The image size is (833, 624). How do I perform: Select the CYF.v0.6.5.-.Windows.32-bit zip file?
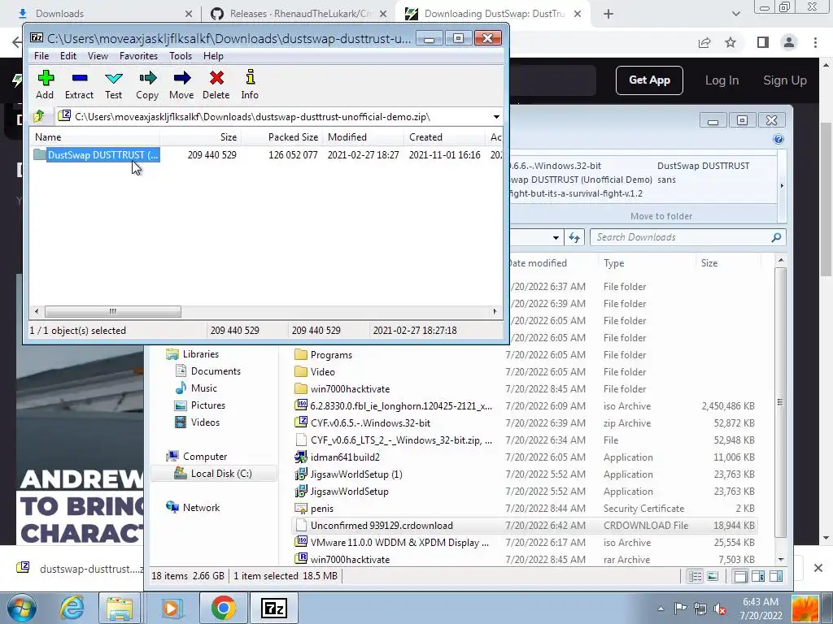pyautogui.click(x=370, y=422)
